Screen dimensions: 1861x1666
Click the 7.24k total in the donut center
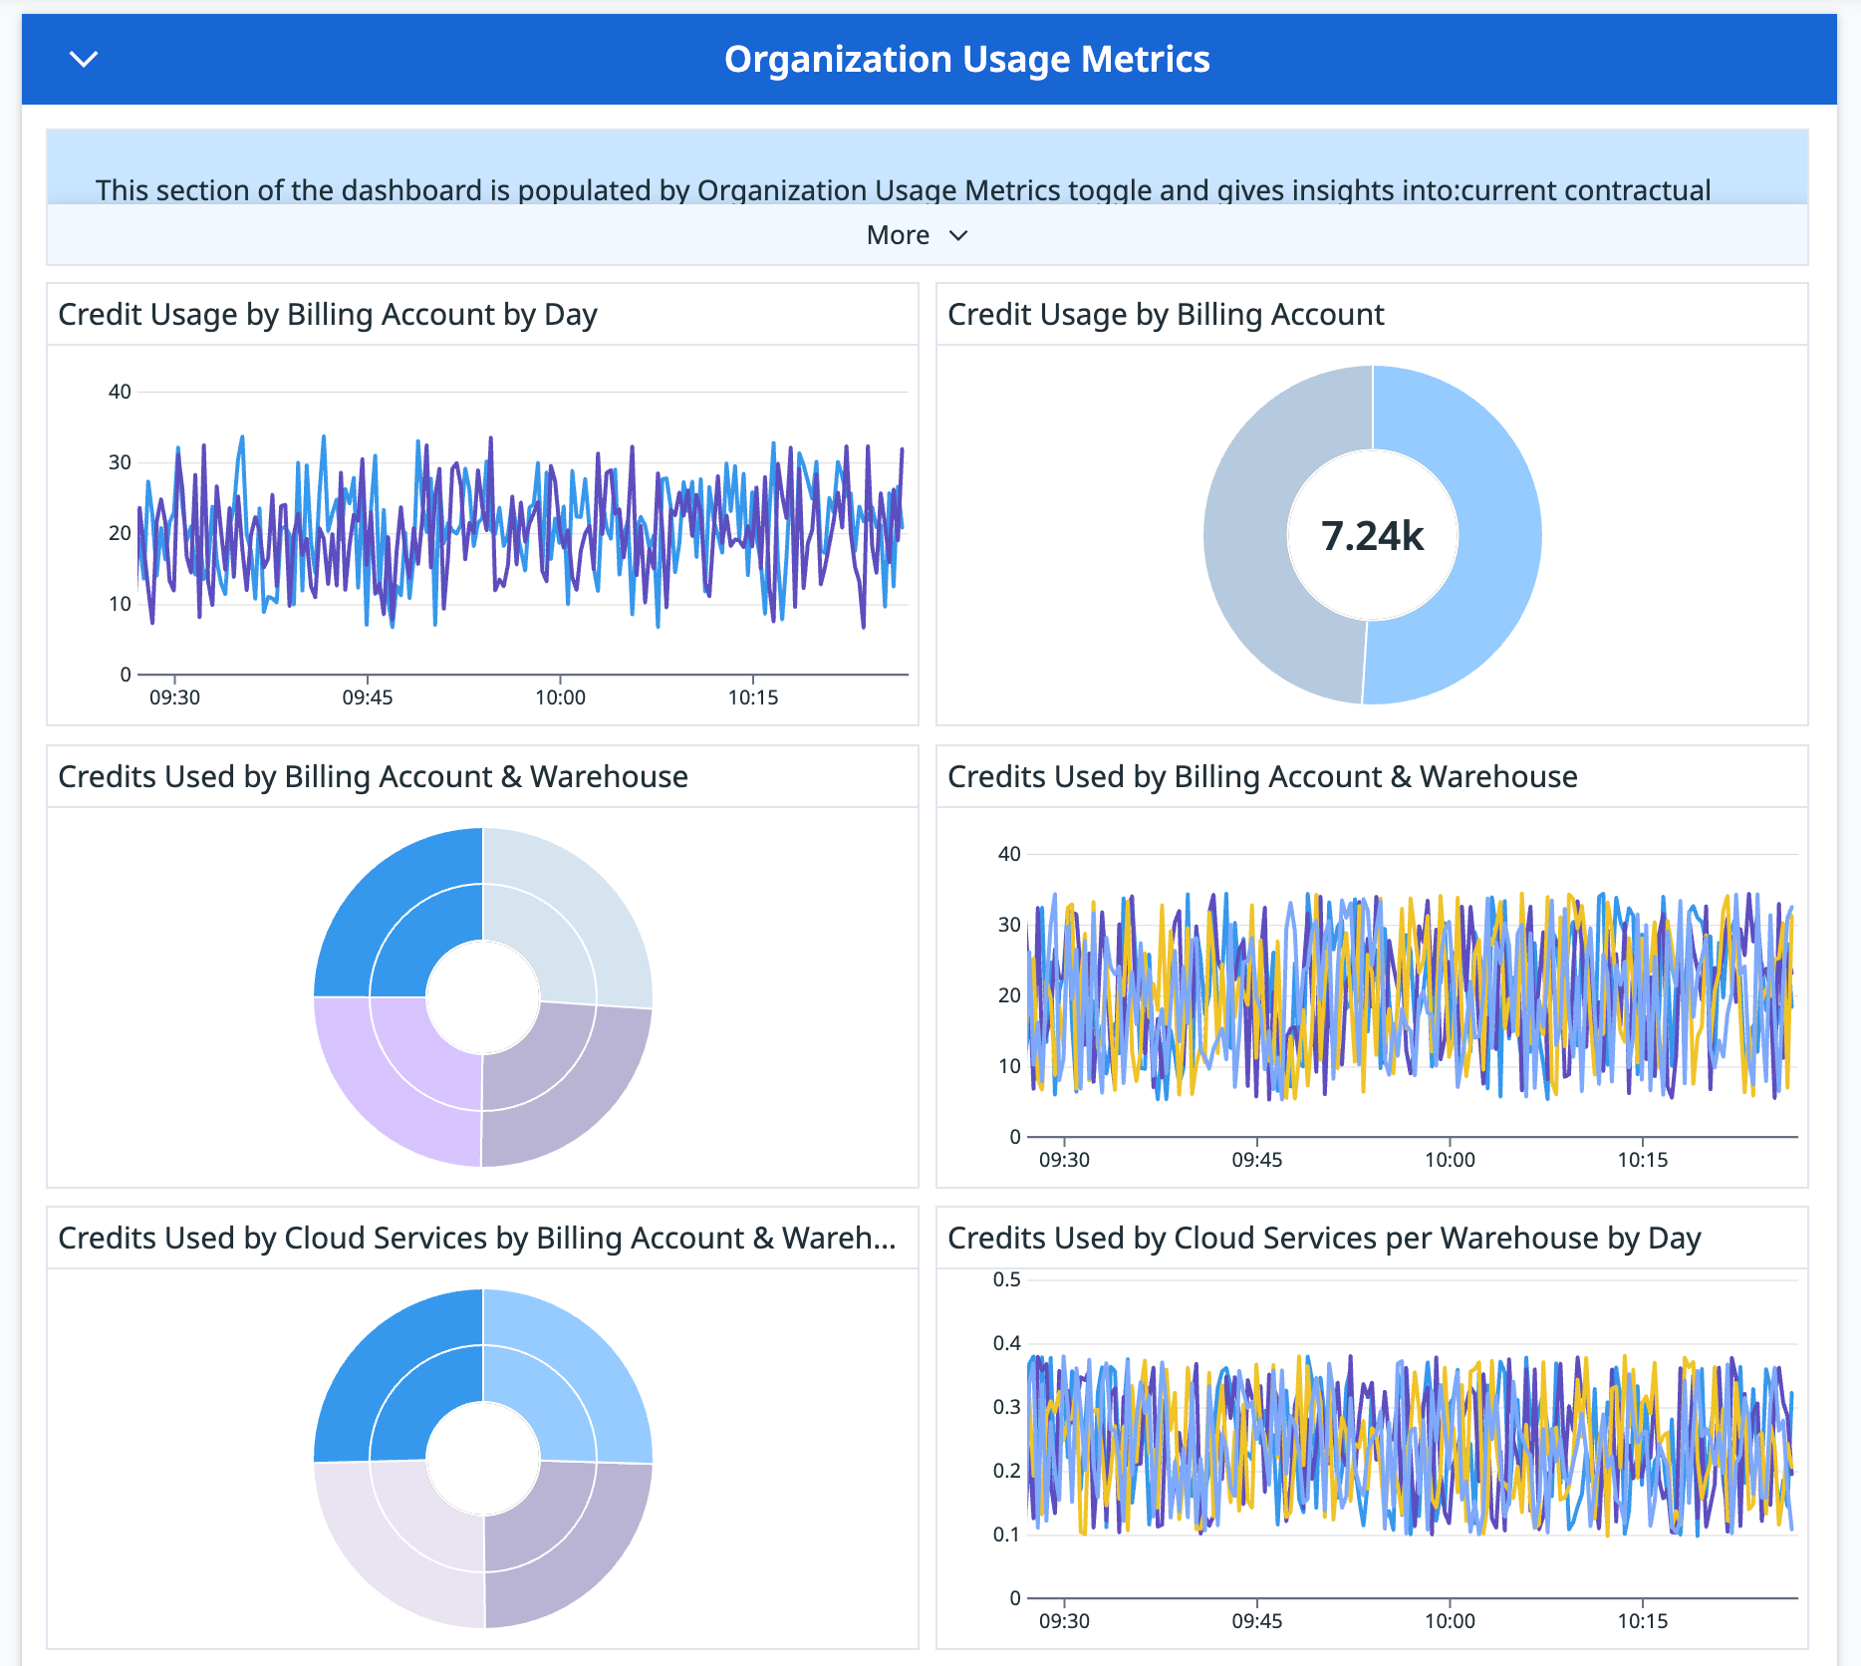[x=1373, y=535]
